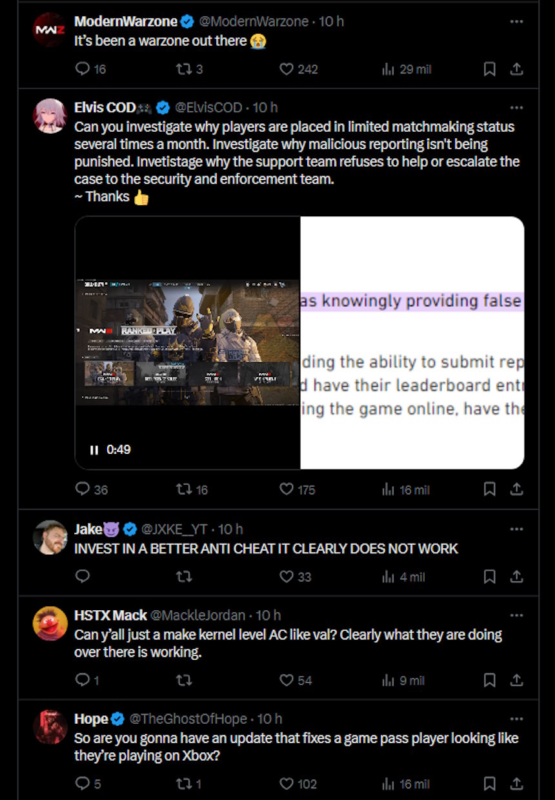This screenshot has width=555, height=800.
Task: Like Jake's anti cheat tweet
Action: [287, 577]
